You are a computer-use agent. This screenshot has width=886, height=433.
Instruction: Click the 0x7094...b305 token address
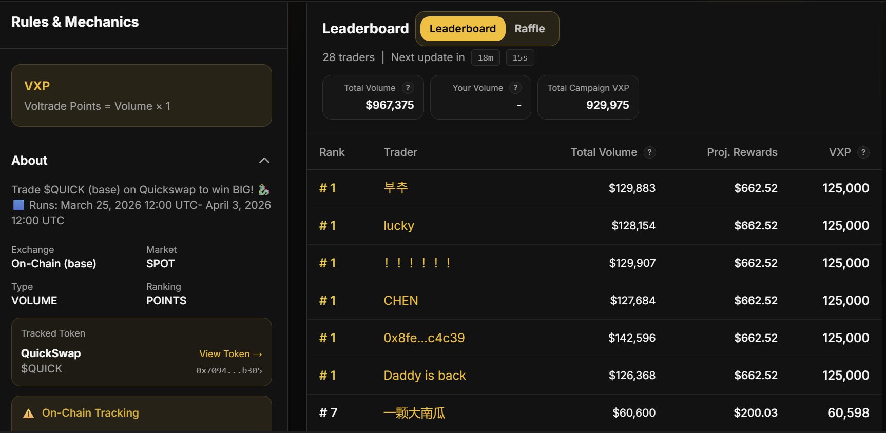click(229, 370)
